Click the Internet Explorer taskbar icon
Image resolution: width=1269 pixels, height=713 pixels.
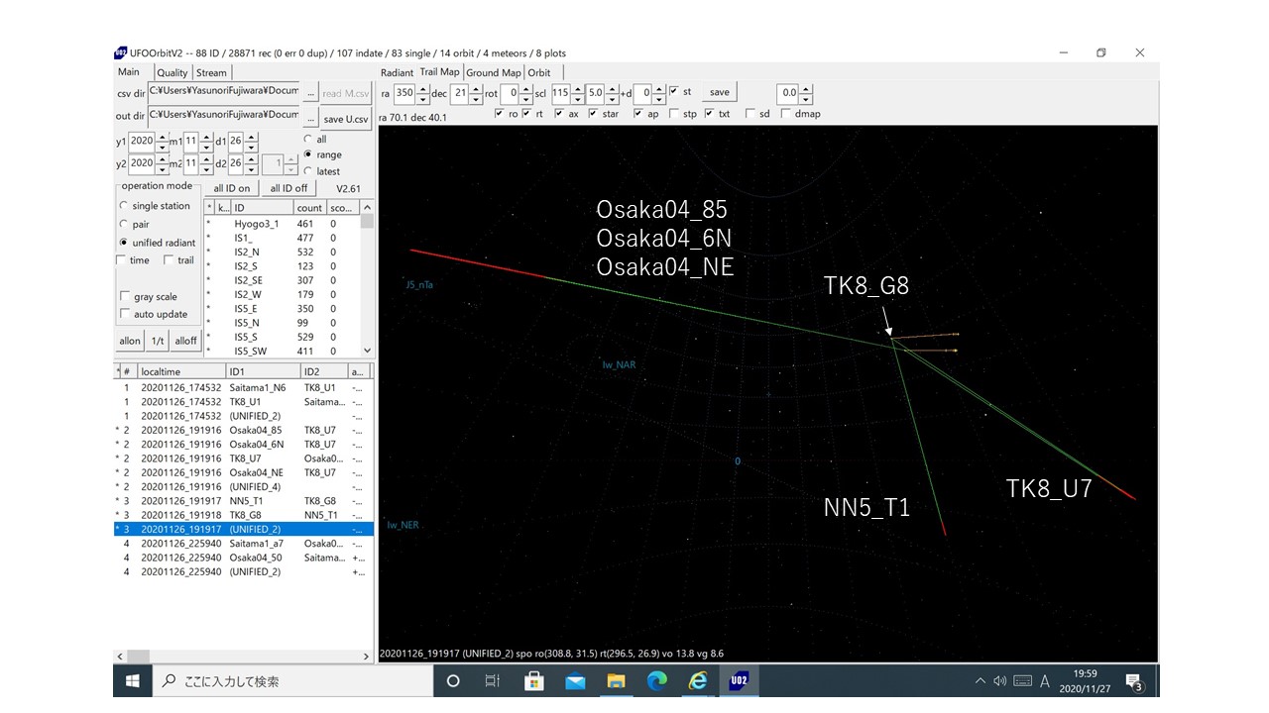[x=698, y=681]
